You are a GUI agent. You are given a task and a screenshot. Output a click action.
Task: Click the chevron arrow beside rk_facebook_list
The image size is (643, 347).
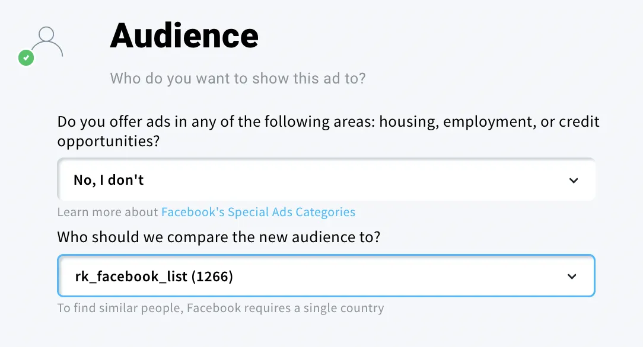click(x=572, y=276)
